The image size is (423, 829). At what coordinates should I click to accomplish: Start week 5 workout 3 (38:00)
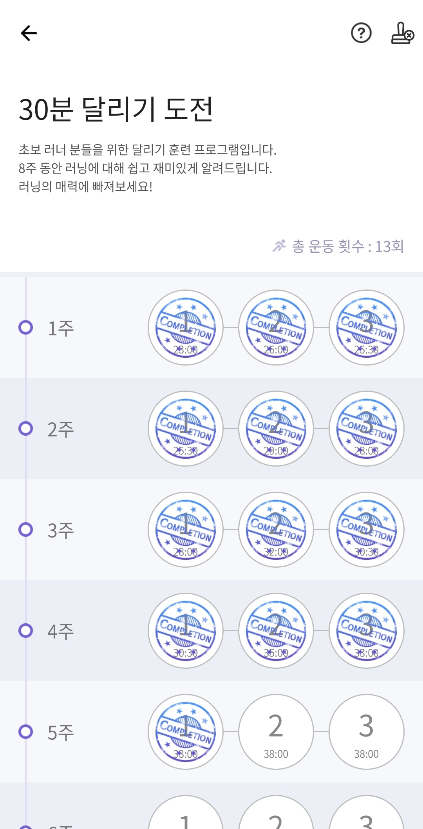coord(366,732)
